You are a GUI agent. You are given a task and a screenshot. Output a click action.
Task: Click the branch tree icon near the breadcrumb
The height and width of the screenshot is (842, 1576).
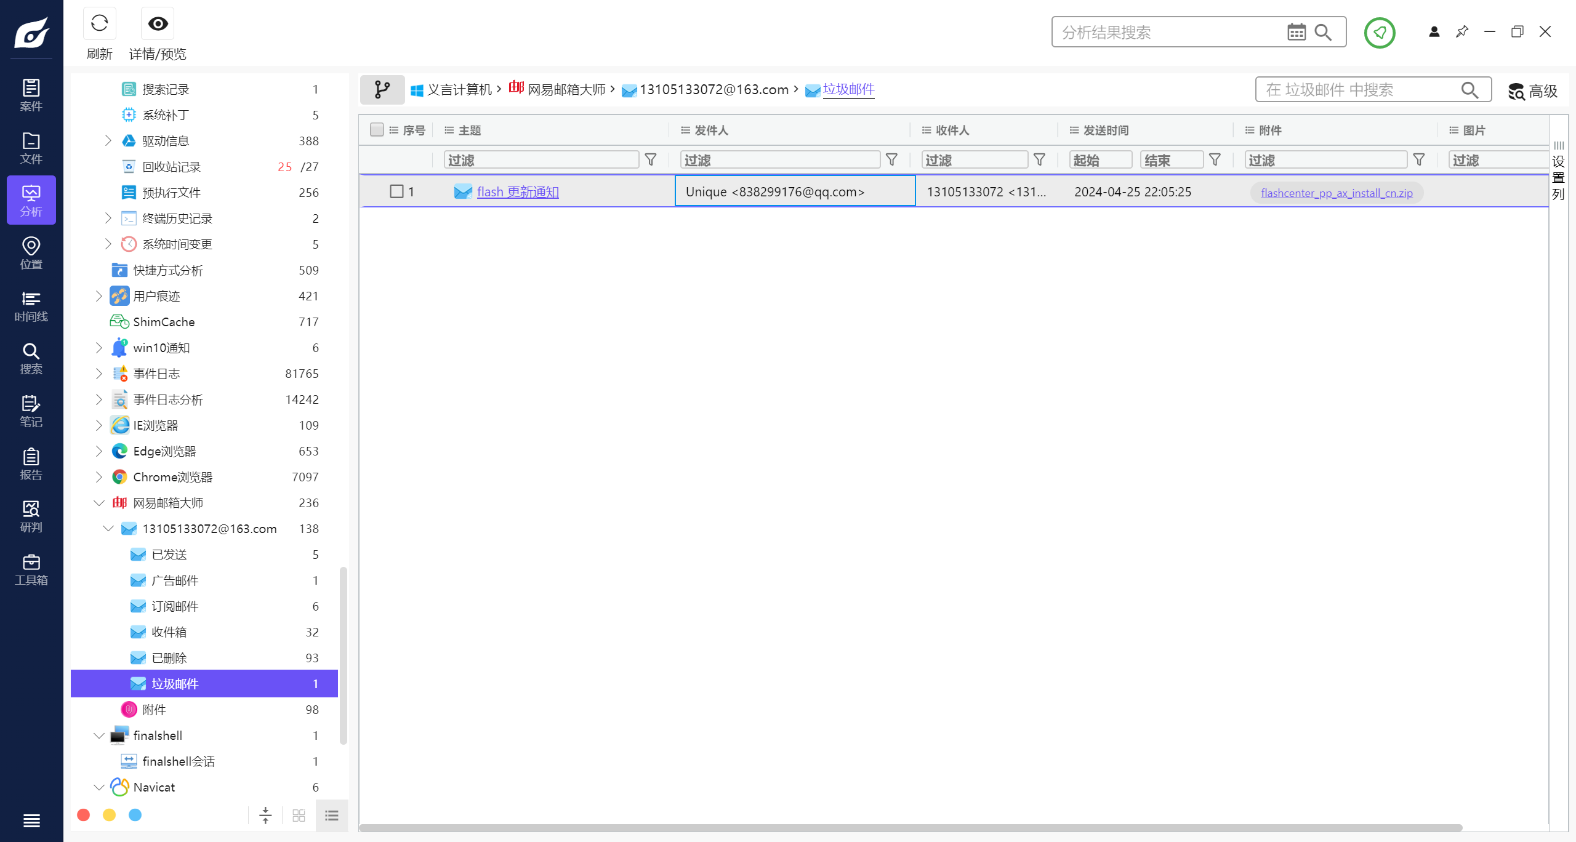(382, 90)
